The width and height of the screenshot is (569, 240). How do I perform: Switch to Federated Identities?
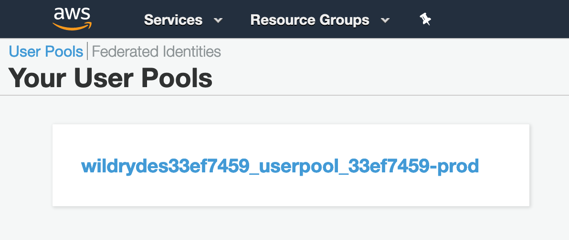[x=157, y=51]
